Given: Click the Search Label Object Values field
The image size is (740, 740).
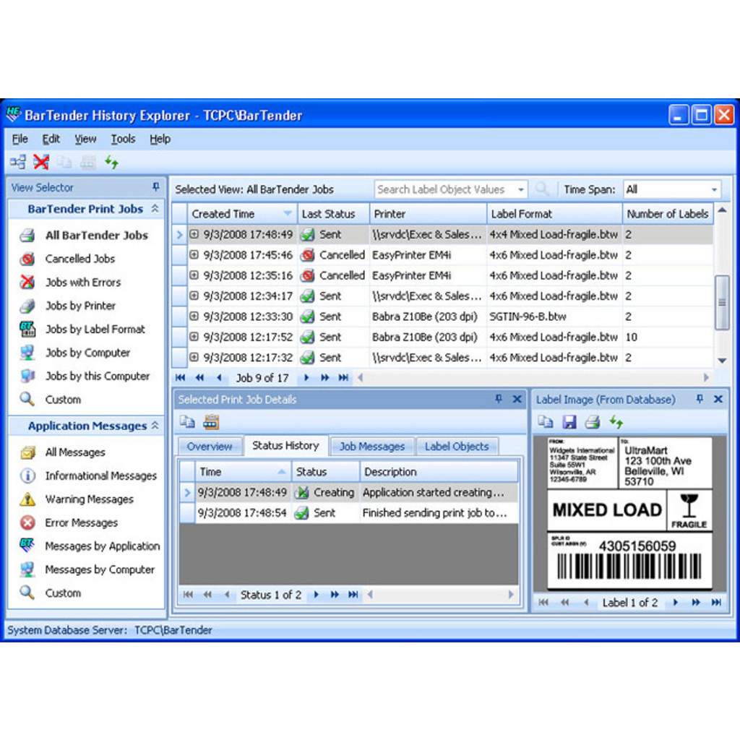Looking at the screenshot, I should click(x=444, y=190).
